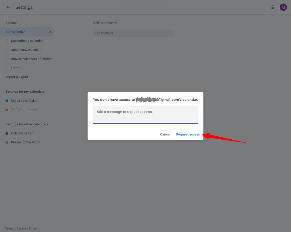Image resolution: width=291 pixels, height=232 pixels.
Task: Click the message field to request access
Action: [145, 114]
